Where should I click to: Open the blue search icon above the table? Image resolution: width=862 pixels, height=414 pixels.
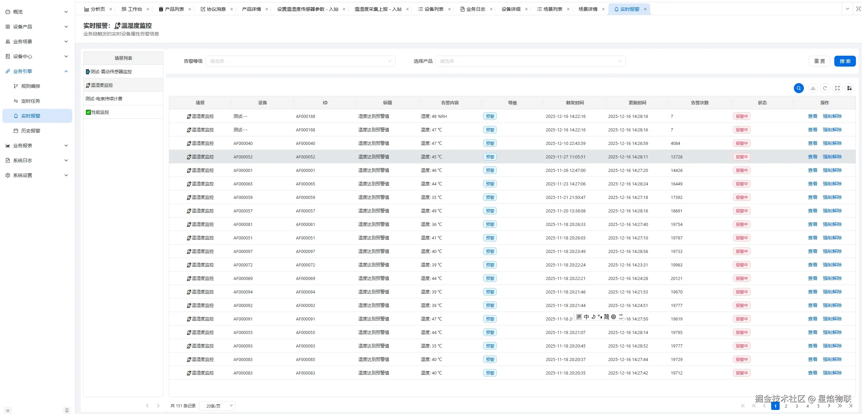coord(799,88)
